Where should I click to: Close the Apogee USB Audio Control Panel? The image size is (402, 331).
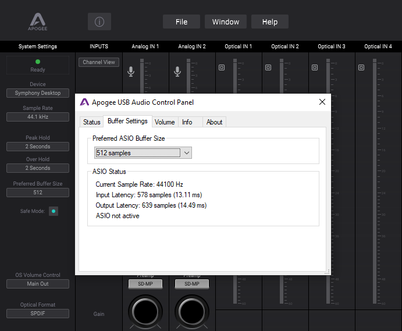pos(322,102)
